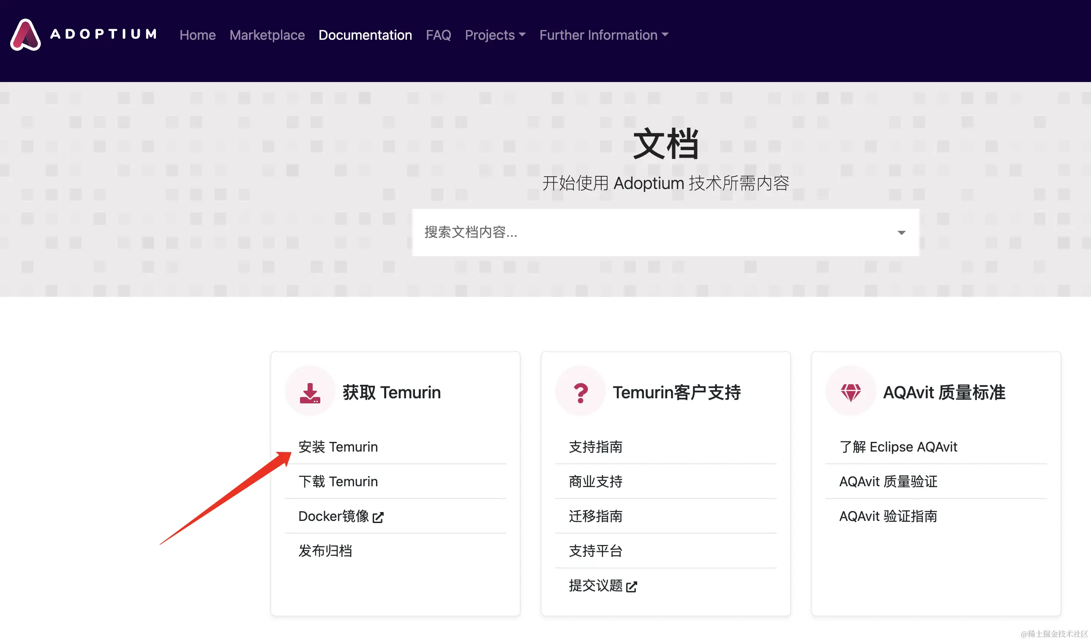
Task: Click external link icon next to 提交议题
Action: tap(632, 586)
